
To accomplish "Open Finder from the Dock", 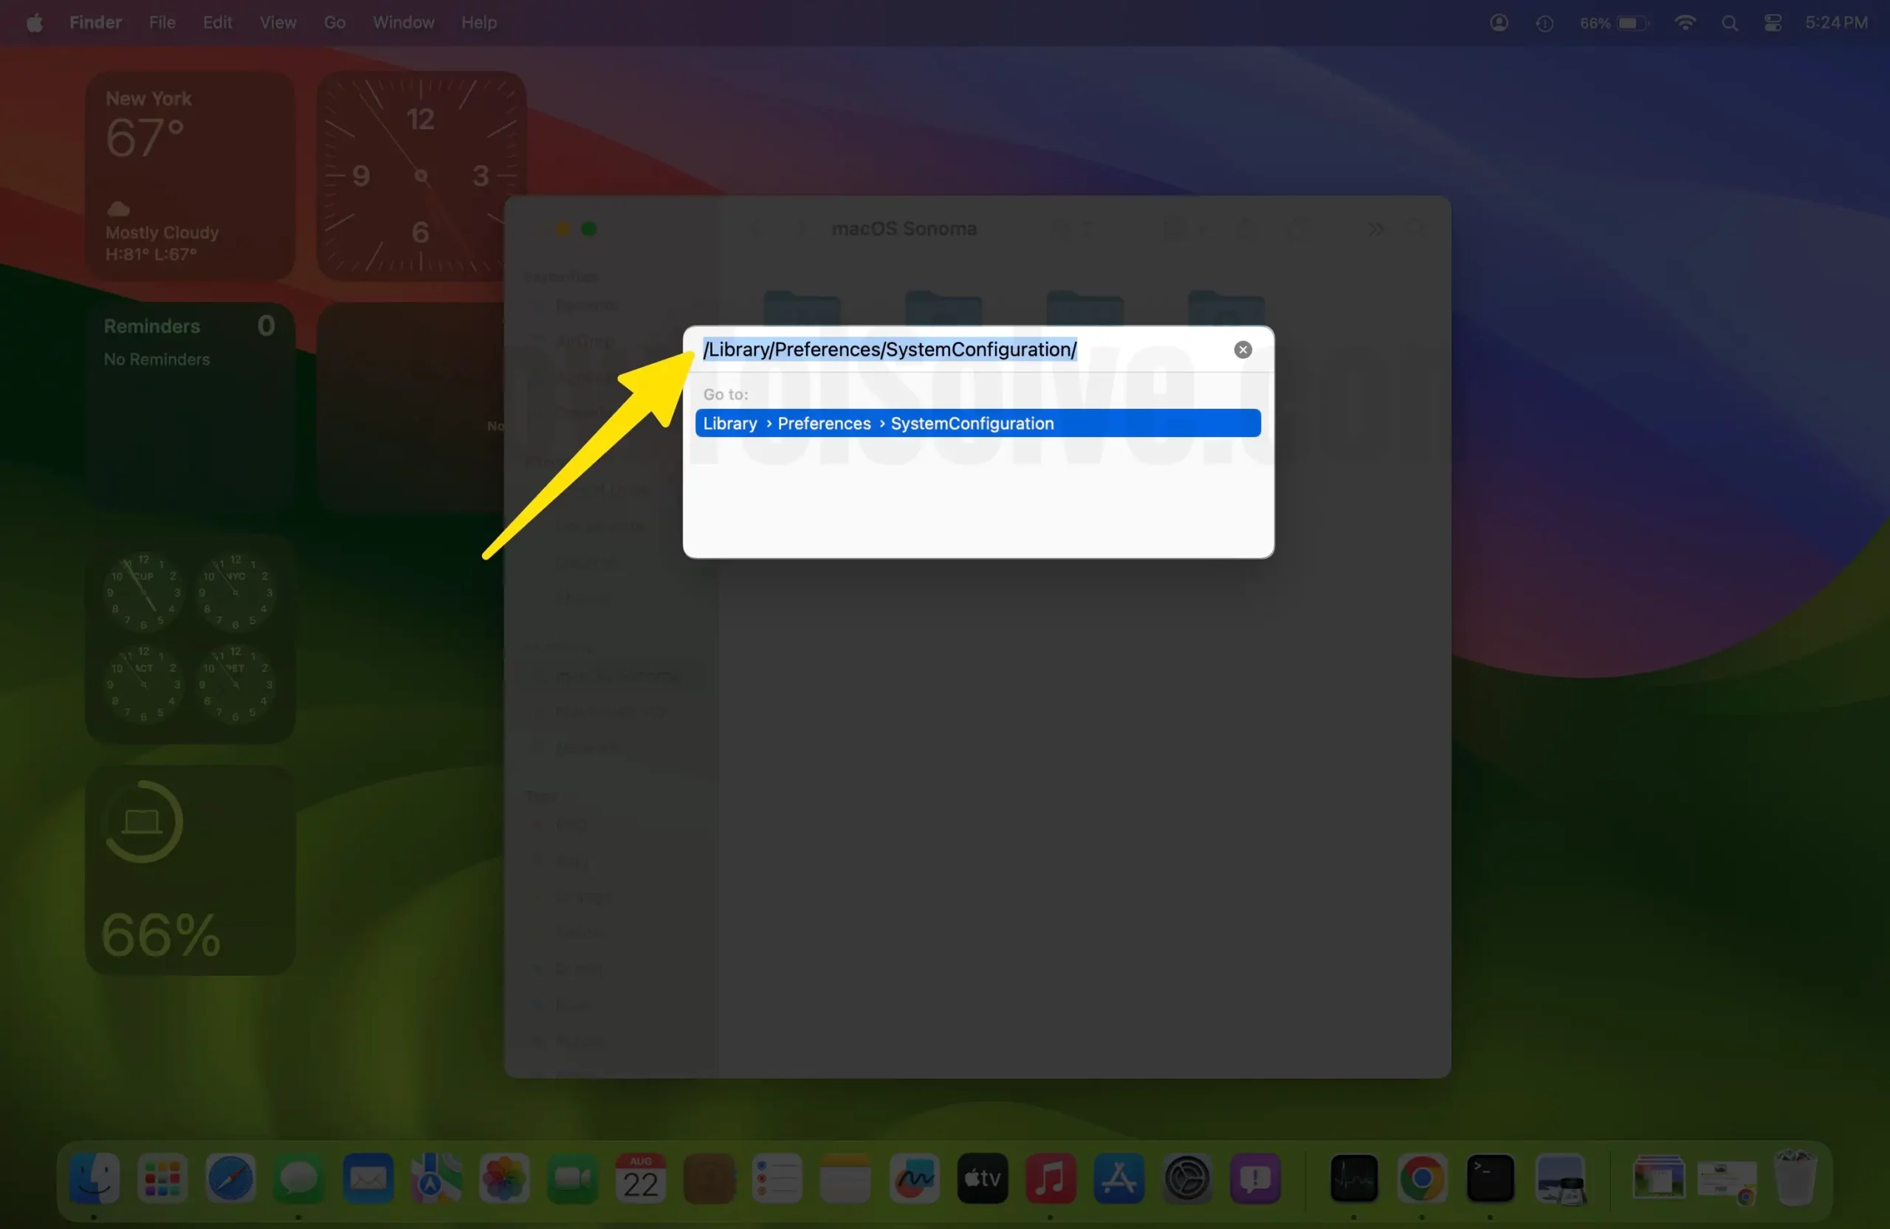I will (94, 1178).
